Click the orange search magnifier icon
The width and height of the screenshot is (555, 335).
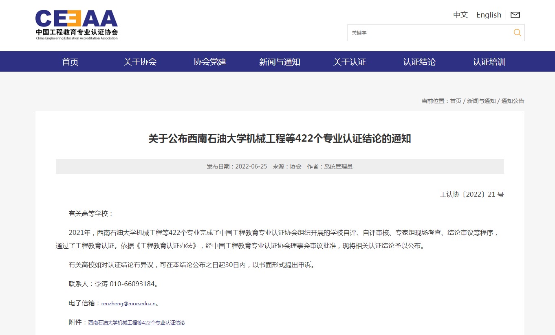(x=517, y=33)
